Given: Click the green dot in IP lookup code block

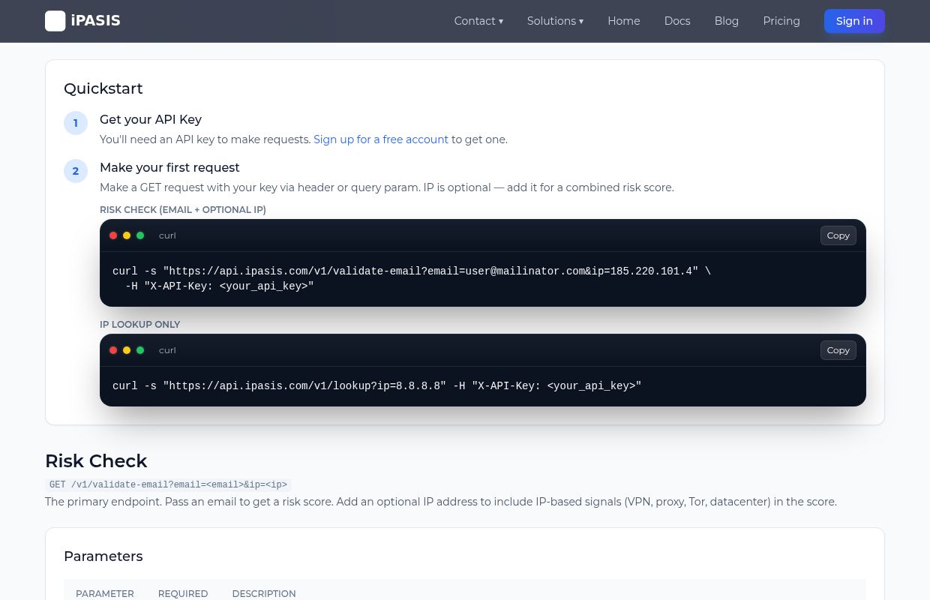Looking at the screenshot, I should click(x=140, y=350).
